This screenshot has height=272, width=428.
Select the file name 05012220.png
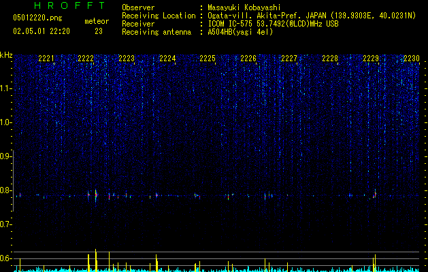pyautogui.click(x=37, y=18)
